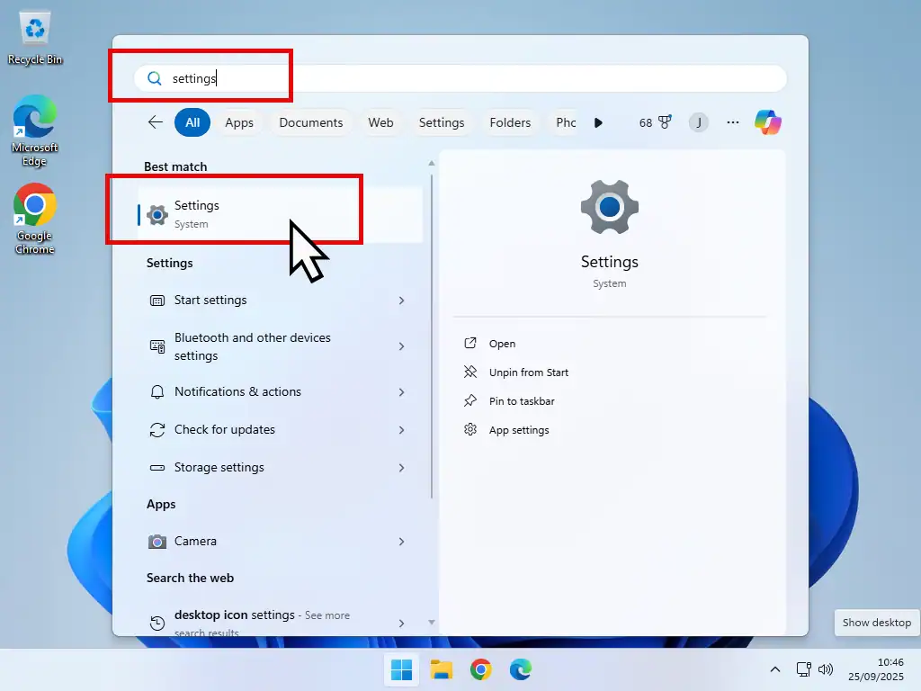This screenshot has width=921, height=691.
Task: Click the Storage settings drive icon
Action: point(157,468)
